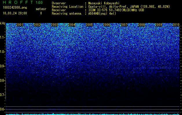
Task: Click the 2007 time marker
Action: [x=124, y=25]
